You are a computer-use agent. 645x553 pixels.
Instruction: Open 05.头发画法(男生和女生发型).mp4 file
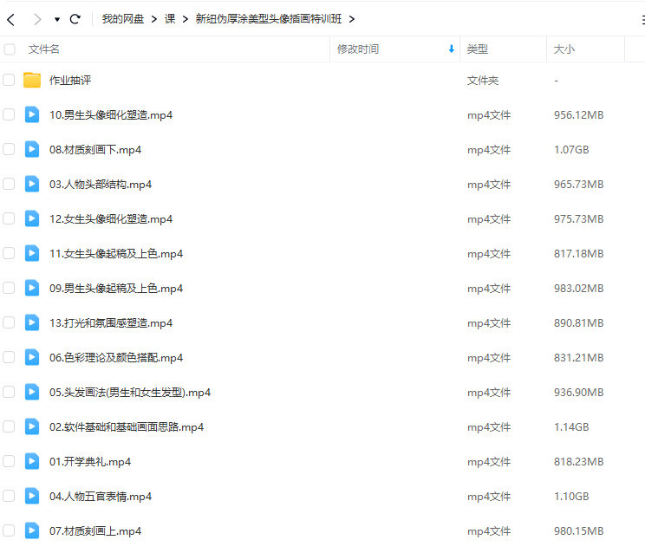(x=130, y=392)
